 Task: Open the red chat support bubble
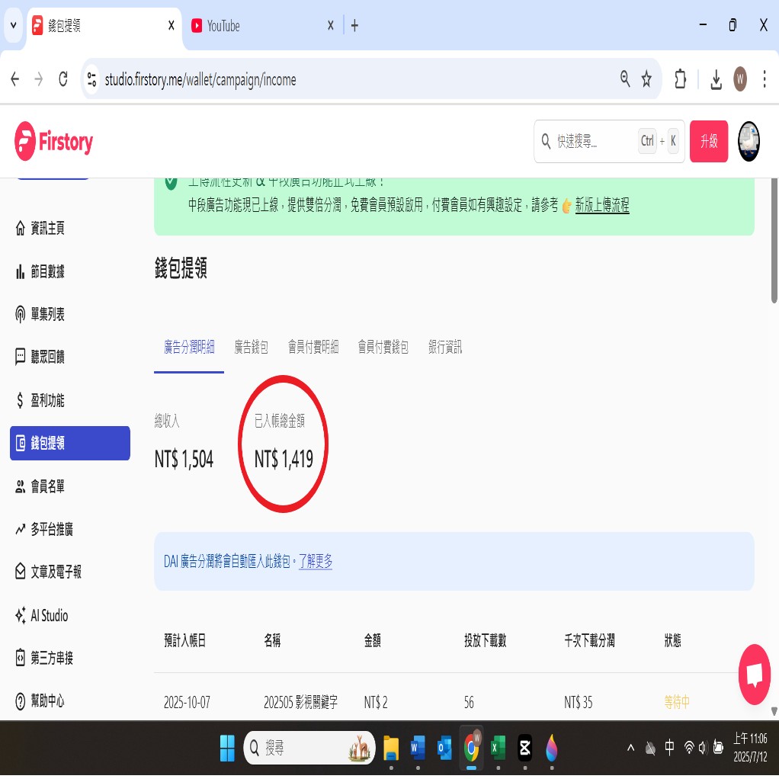pyautogui.click(x=754, y=674)
